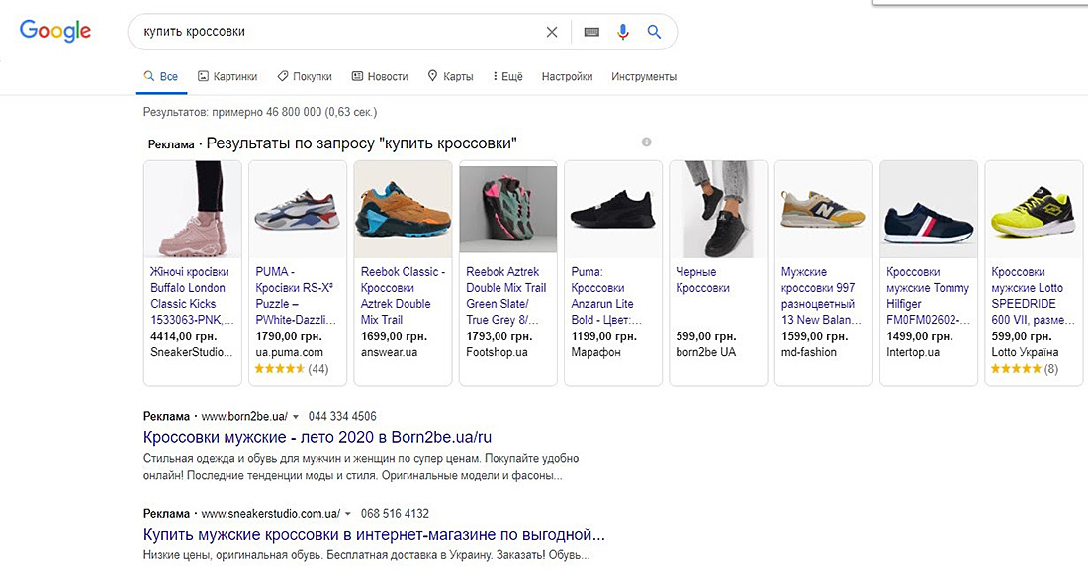Open the Покупки tab
This screenshot has height=573, width=1088.
pos(305,76)
